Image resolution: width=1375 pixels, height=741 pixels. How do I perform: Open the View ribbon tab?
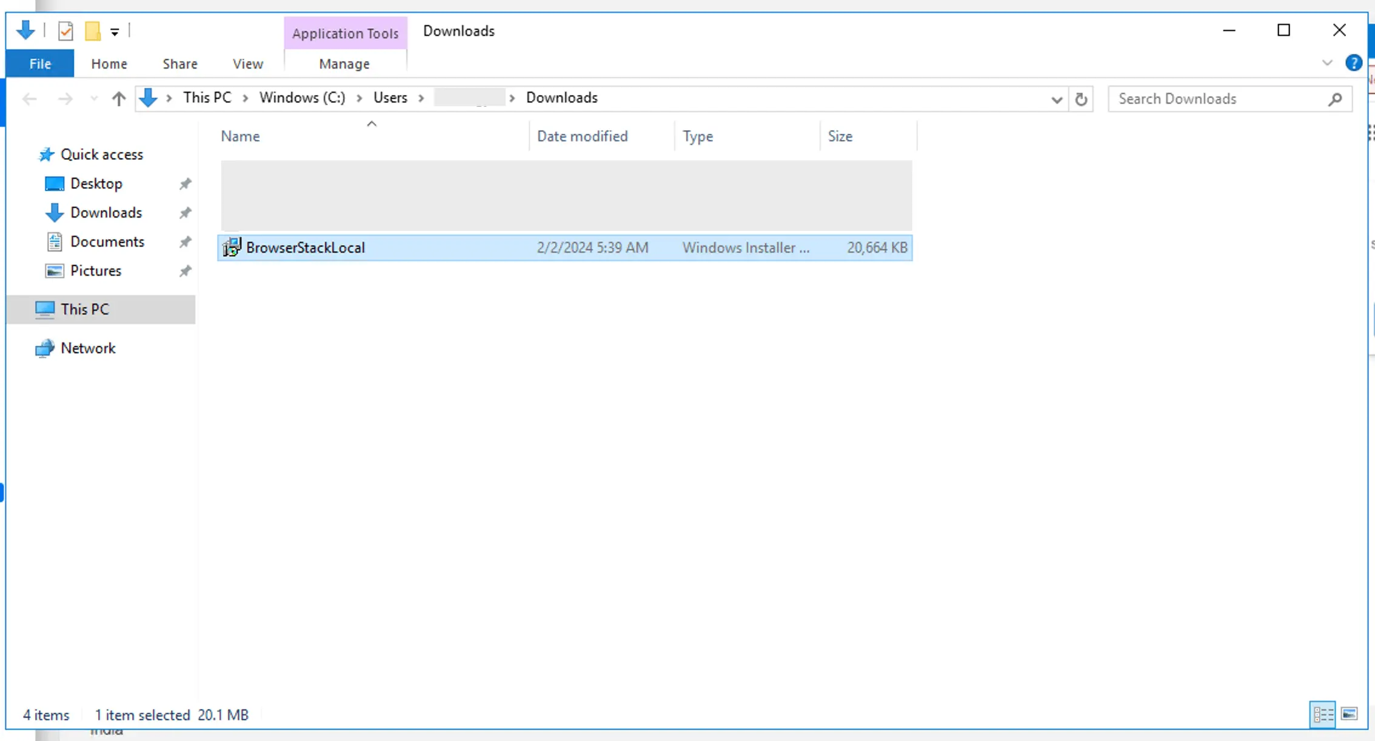[x=247, y=64]
